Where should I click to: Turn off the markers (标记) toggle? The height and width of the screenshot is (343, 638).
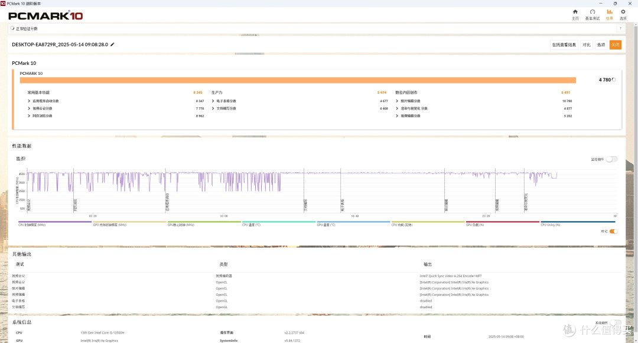click(x=613, y=232)
